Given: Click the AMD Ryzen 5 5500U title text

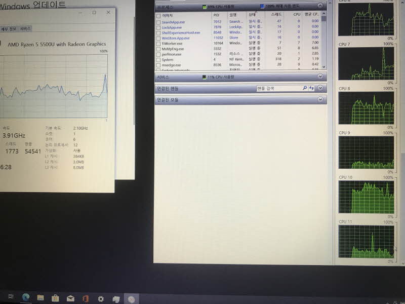Looking at the screenshot, I should [x=57, y=44].
